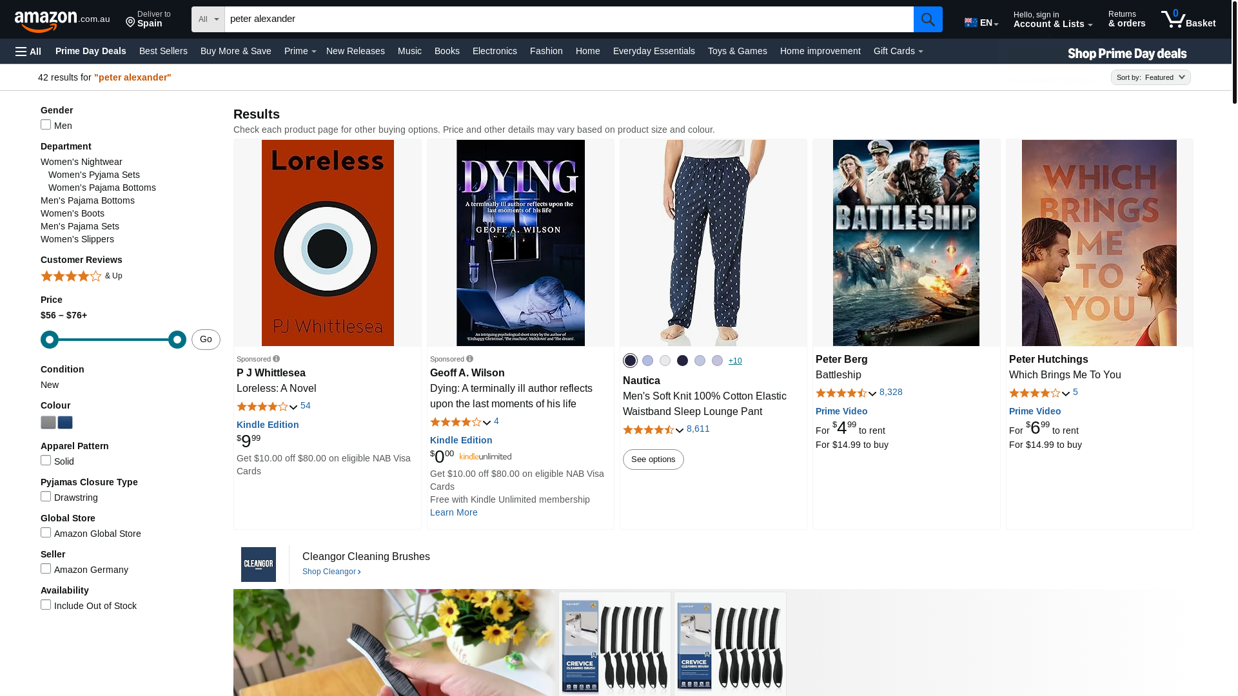The height and width of the screenshot is (696, 1238).
Task: Tick the Solid apparel pattern checkbox
Action: 46,460
